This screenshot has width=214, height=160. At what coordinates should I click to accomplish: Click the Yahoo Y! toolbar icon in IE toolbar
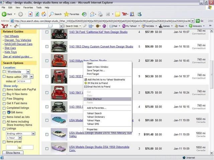[124, 14]
